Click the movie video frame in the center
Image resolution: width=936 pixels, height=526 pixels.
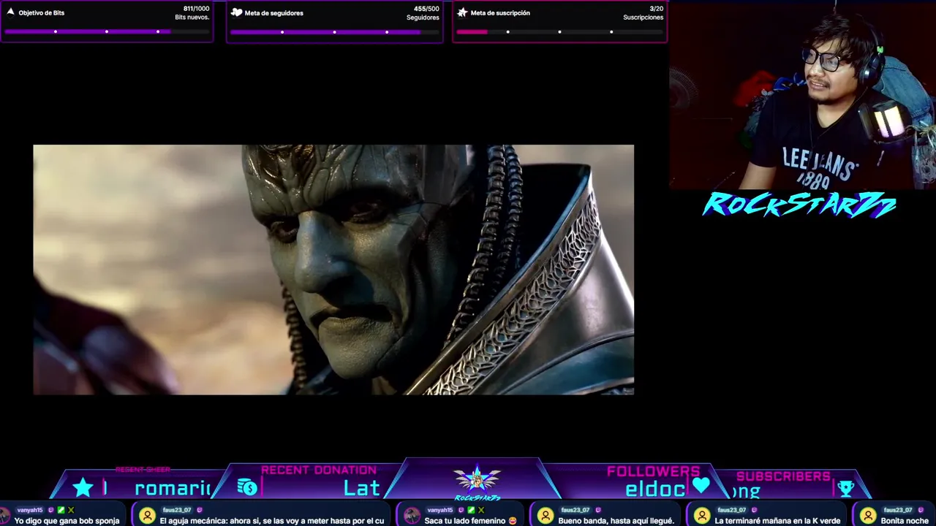(333, 270)
